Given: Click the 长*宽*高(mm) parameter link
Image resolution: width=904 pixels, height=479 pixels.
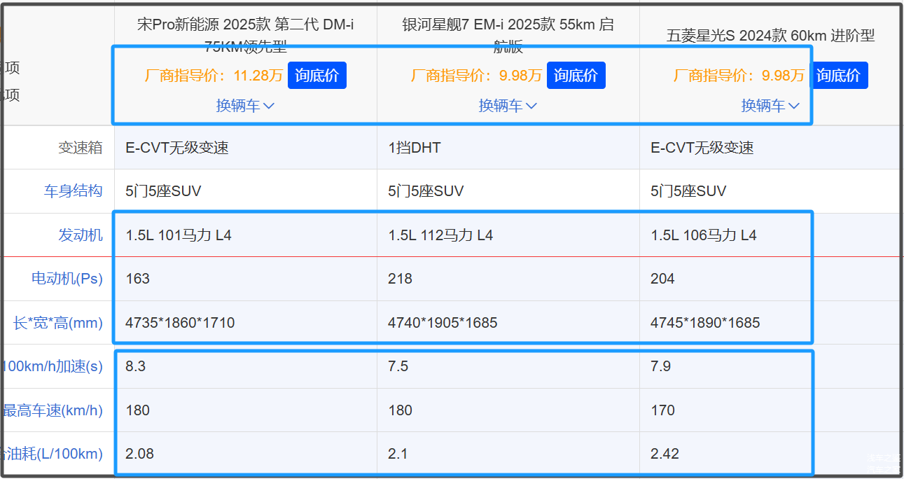Looking at the screenshot, I should pos(57,323).
